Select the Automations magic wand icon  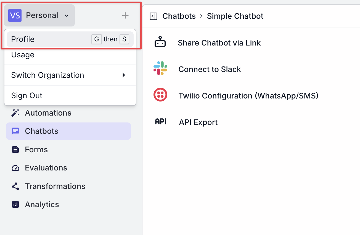[x=15, y=113]
